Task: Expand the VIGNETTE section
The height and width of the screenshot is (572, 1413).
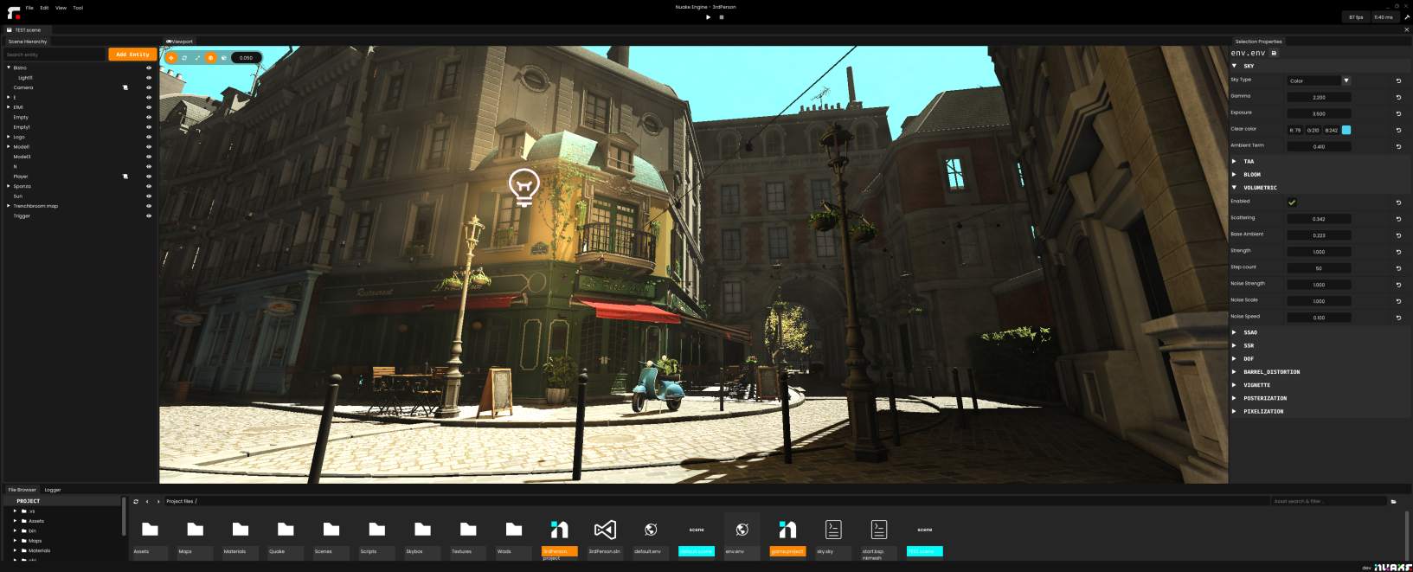Action: (x=1234, y=385)
